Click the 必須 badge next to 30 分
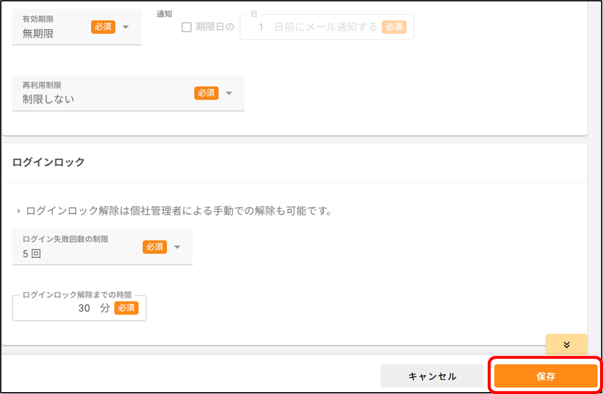The width and height of the screenshot is (603, 394). pyautogui.click(x=126, y=308)
